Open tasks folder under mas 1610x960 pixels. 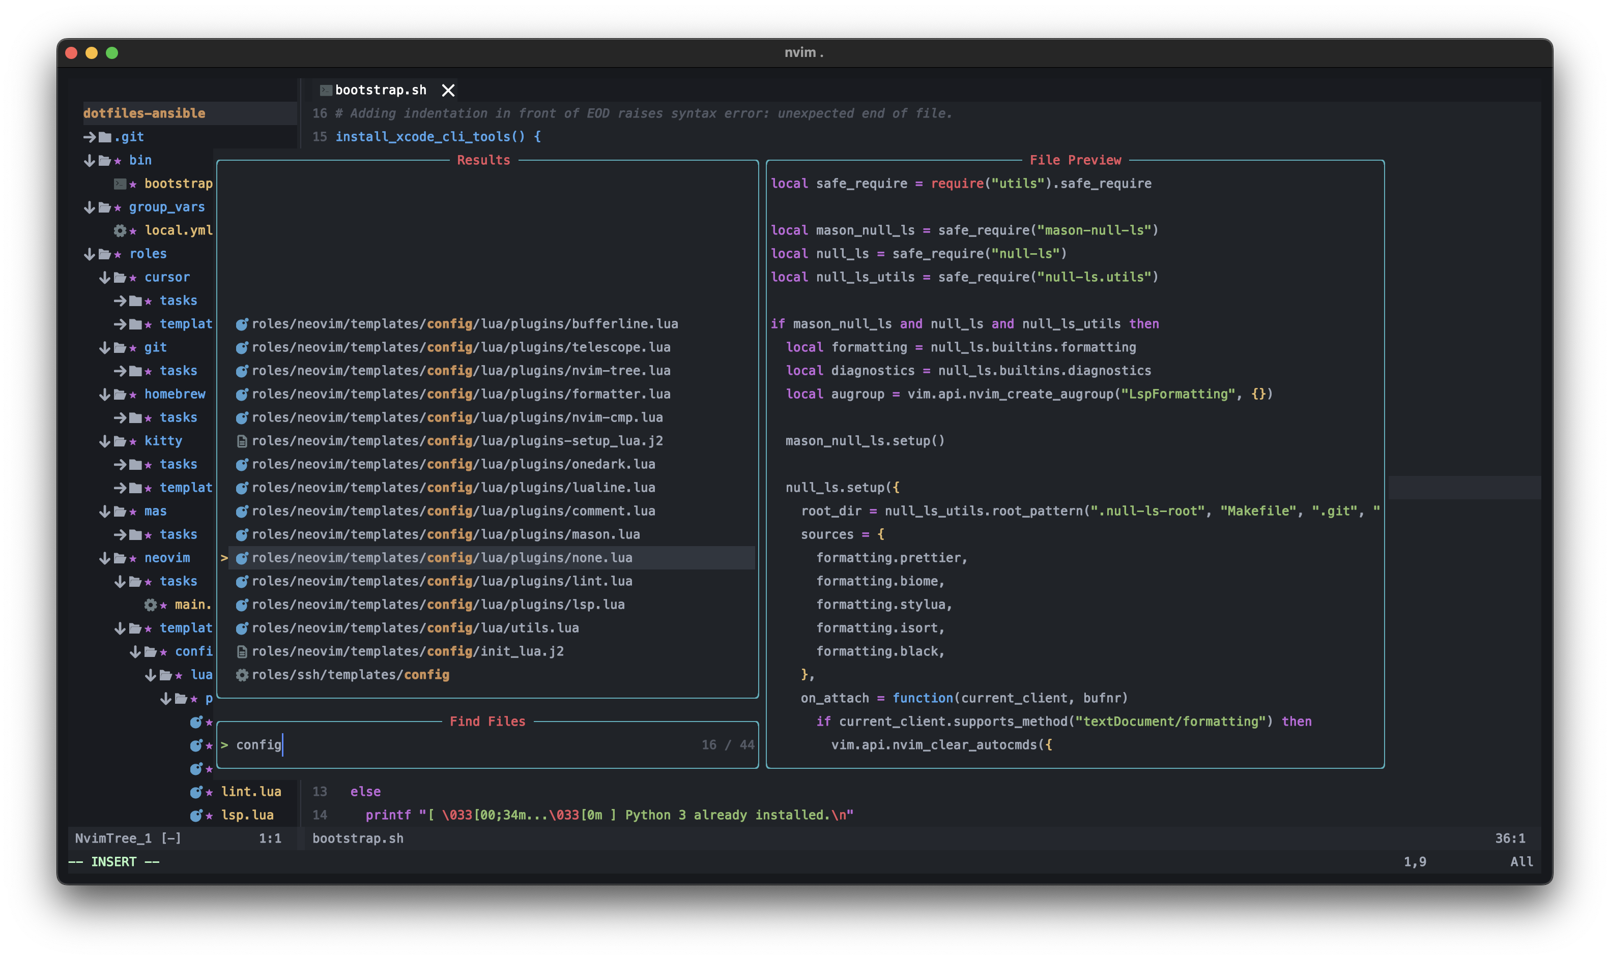178,534
